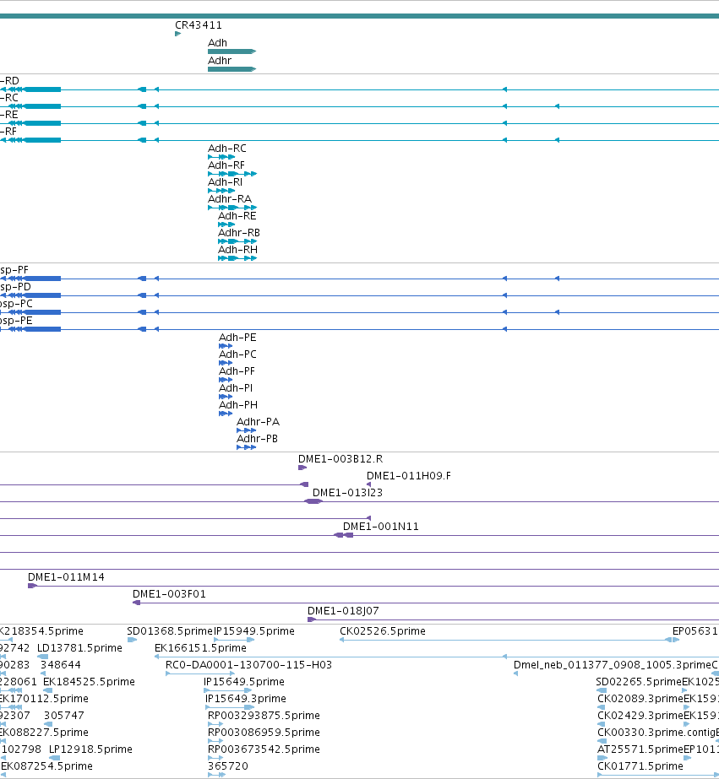Select the Adhr-PB protein label

pyautogui.click(x=257, y=439)
